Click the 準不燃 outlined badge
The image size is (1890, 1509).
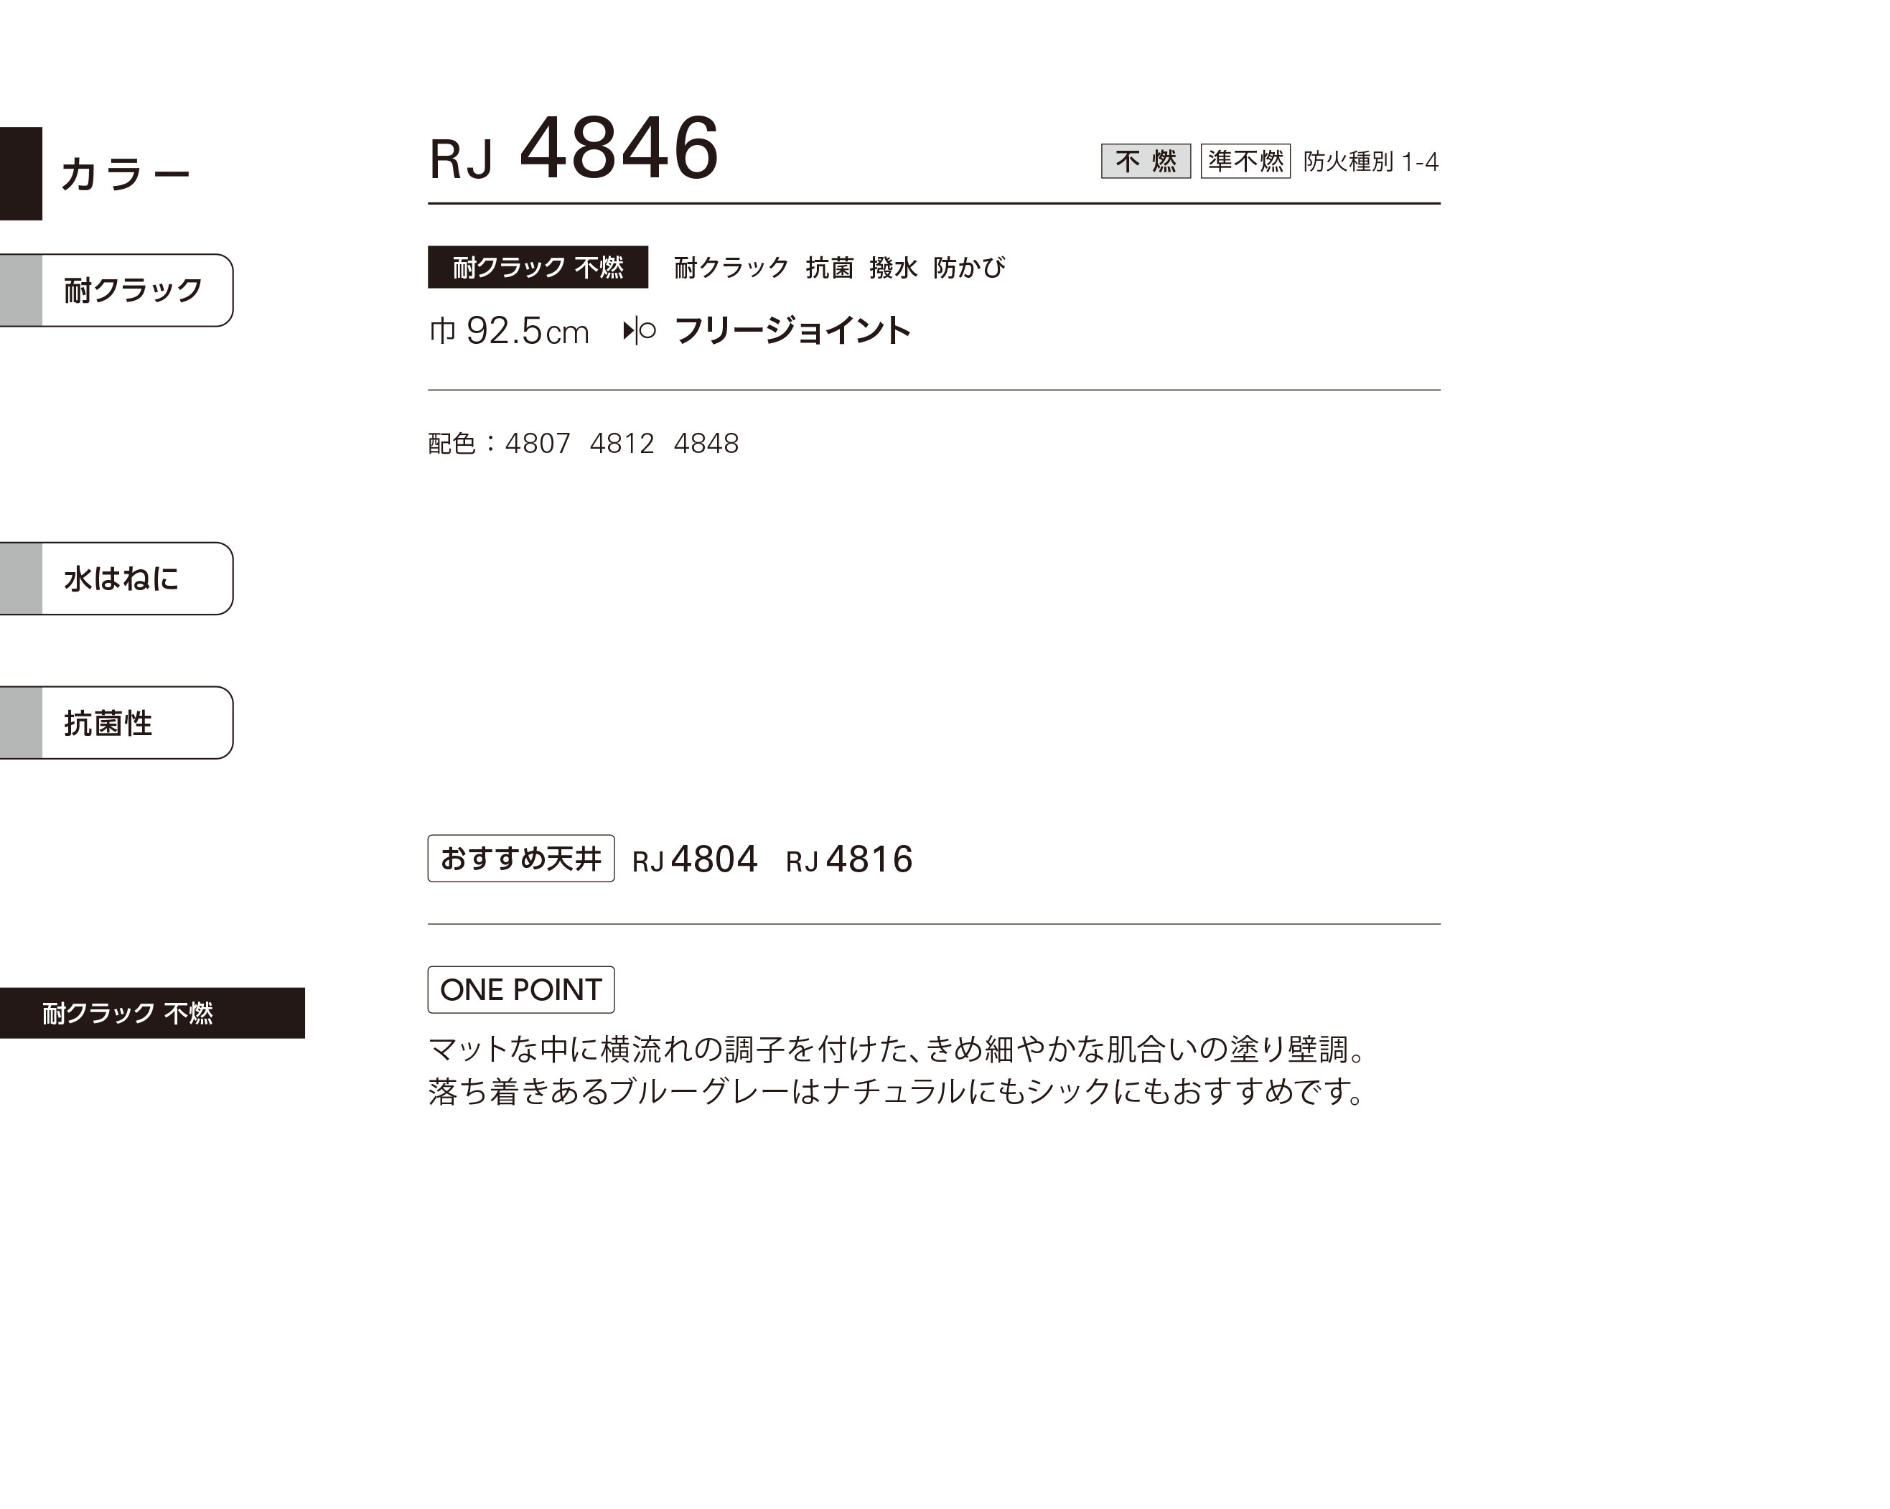[x=1245, y=161]
